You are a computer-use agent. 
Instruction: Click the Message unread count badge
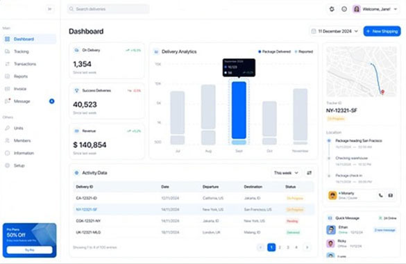pos(52,101)
